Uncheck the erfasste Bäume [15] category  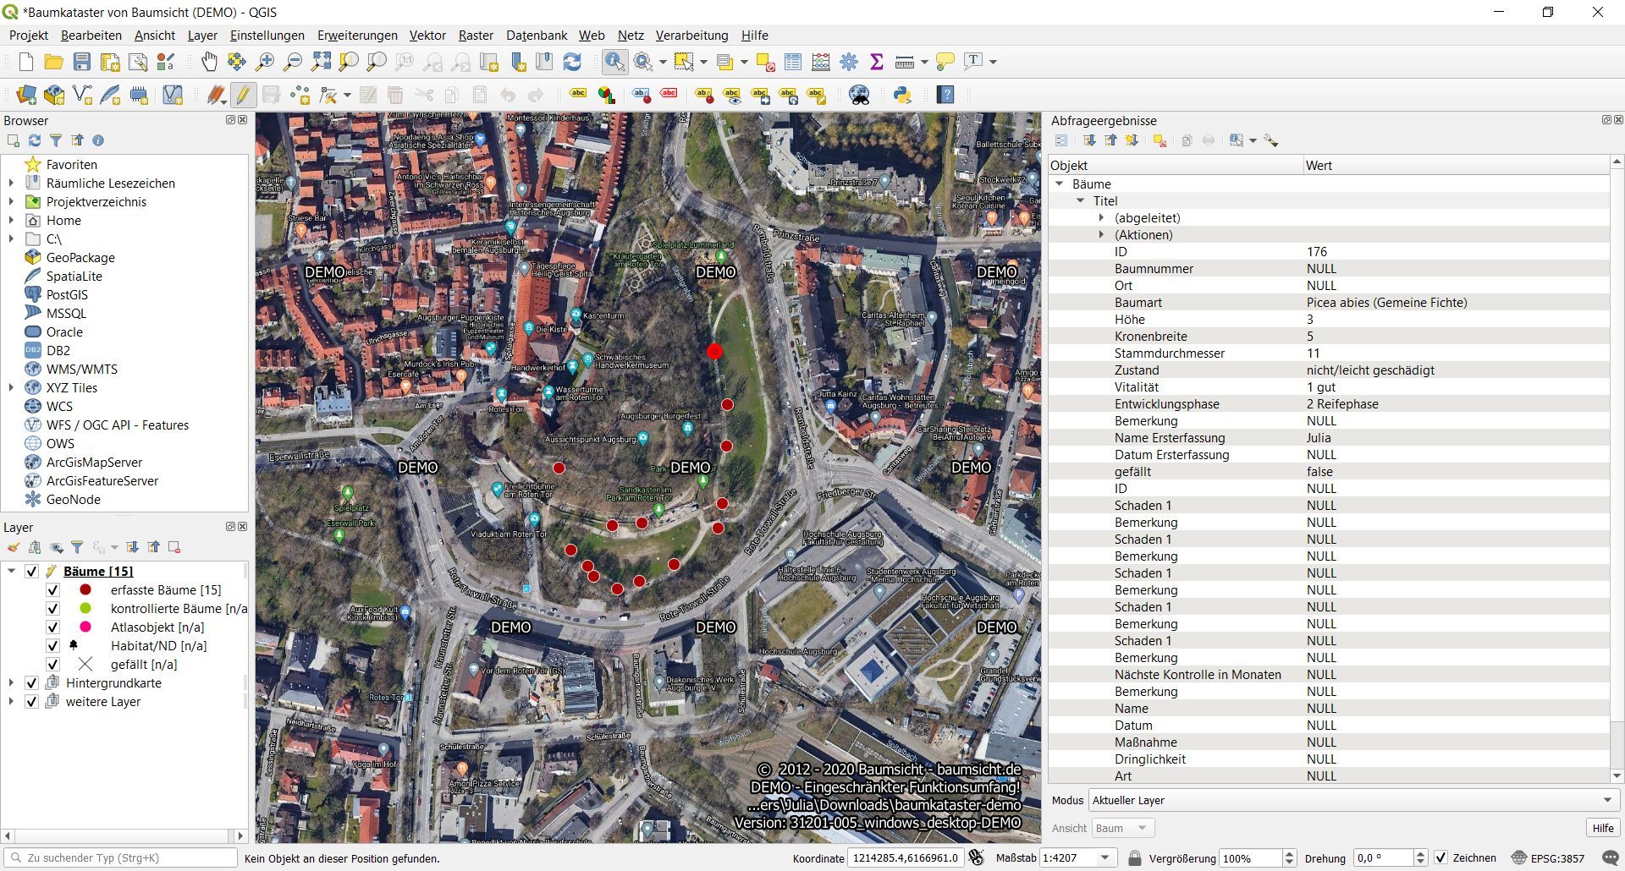pos(52,589)
